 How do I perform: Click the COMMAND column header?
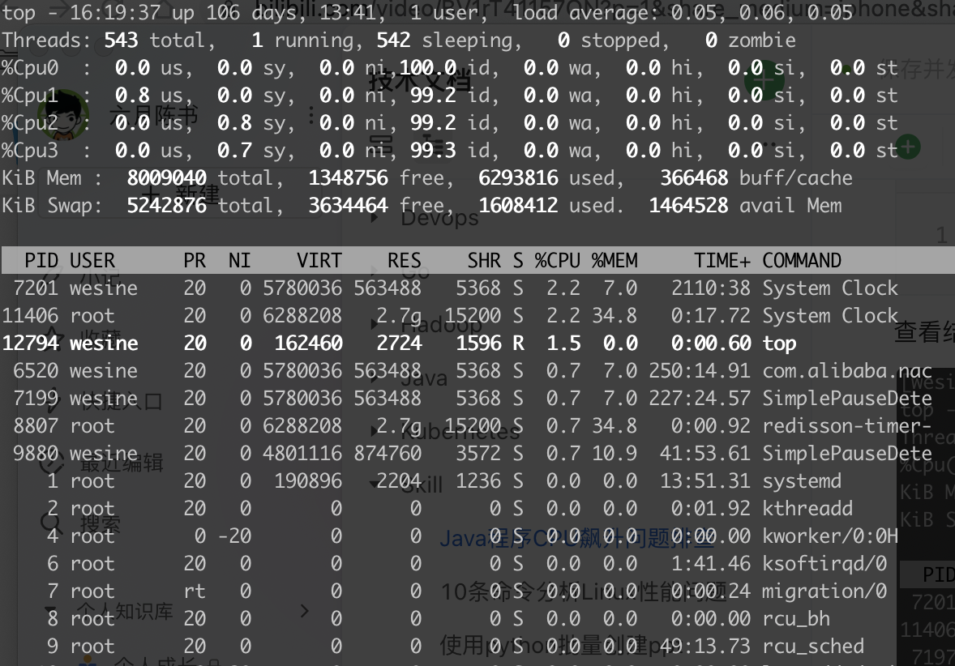(x=802, y=261)
